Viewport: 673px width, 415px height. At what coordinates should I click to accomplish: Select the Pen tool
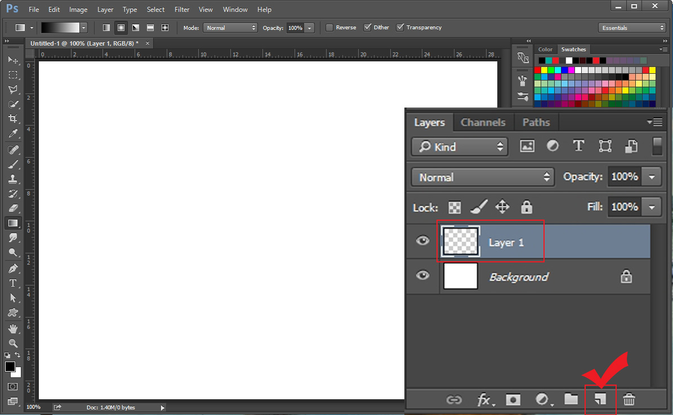[13, 269]
